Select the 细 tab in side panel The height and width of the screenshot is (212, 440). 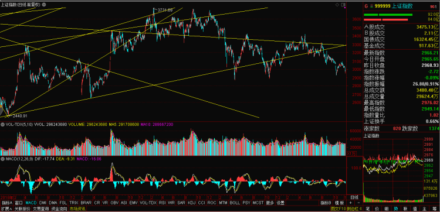387,208
